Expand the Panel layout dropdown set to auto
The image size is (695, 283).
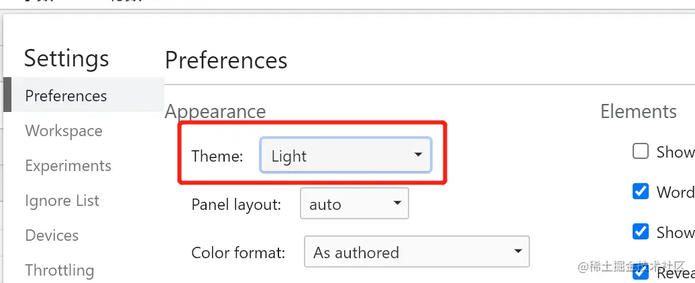point(354,205)
